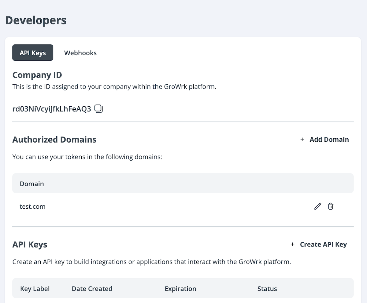Select the test.com row
This screenshot has height=303, width=367.
33,206
